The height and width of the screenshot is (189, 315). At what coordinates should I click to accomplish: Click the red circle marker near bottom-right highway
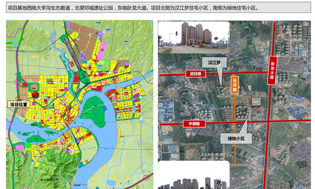(x=146, y=178)
